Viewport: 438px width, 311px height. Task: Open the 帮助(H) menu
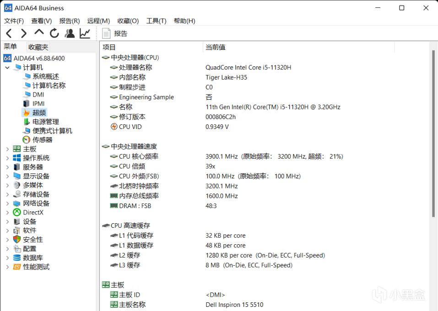point(184,21)
